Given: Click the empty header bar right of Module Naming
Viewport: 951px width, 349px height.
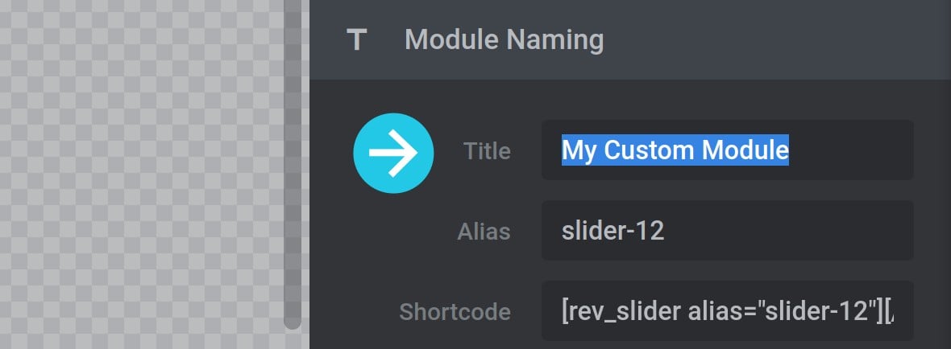Looking at the screenshot, I should tap(776, 40).
